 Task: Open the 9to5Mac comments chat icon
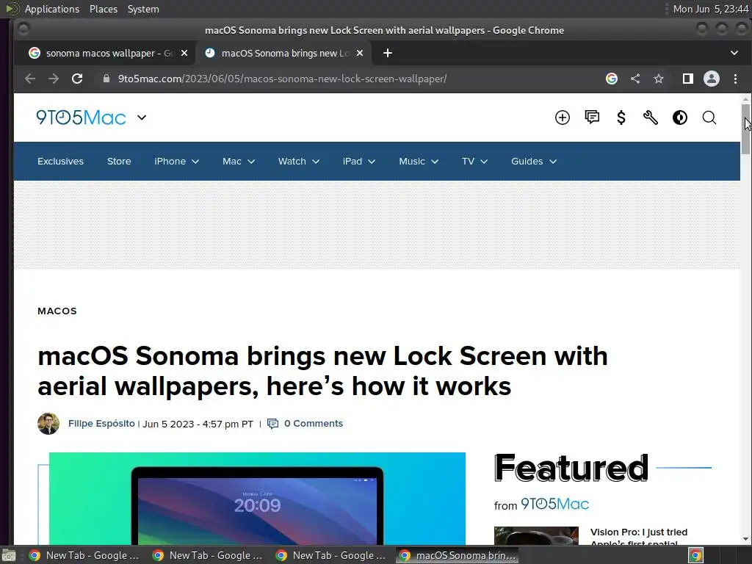pos(592,117)
